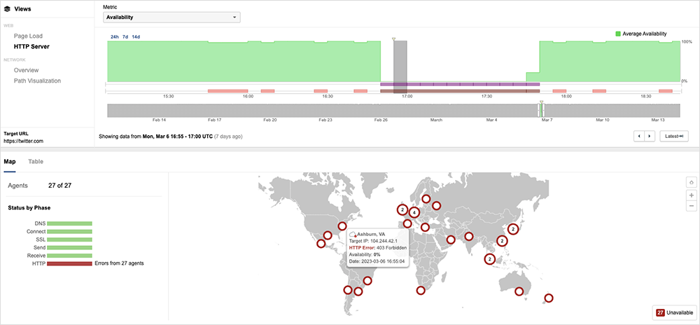The height and width of the screenshot is (325, 700).
Task: Click the red HTTP errors status bar
Action: tap(69, 263)
